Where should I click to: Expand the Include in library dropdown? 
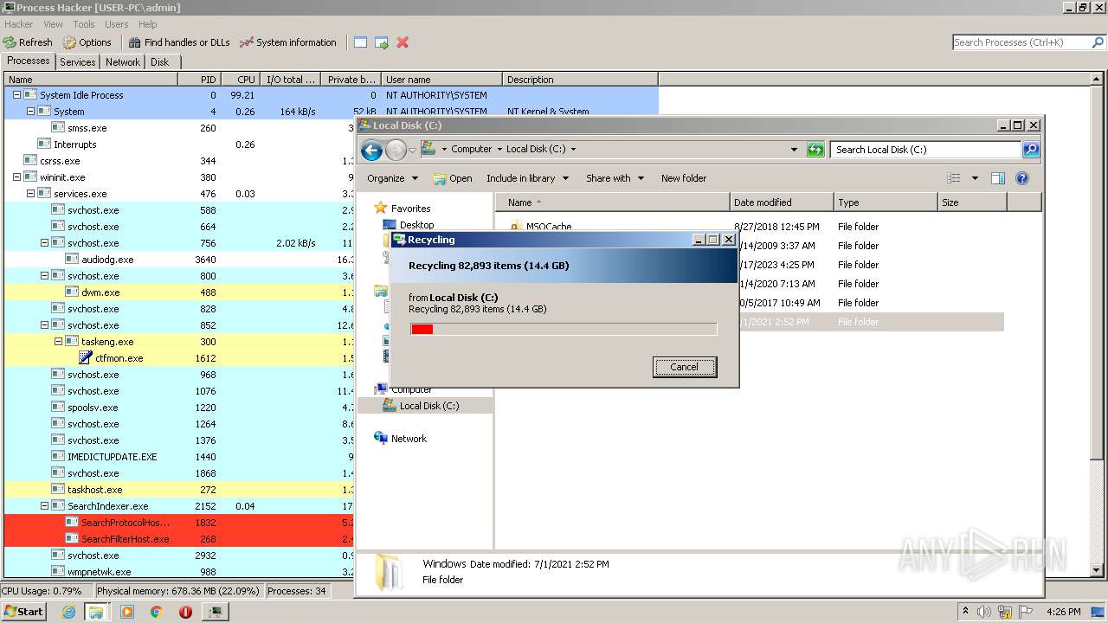[x=527, y=178]
